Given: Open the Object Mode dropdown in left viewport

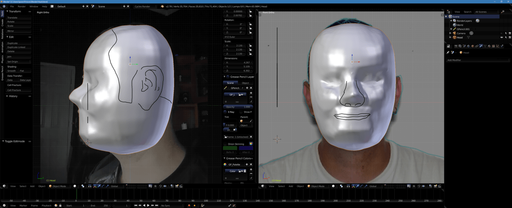Looking at the screenshot, I should coord(60,186).
